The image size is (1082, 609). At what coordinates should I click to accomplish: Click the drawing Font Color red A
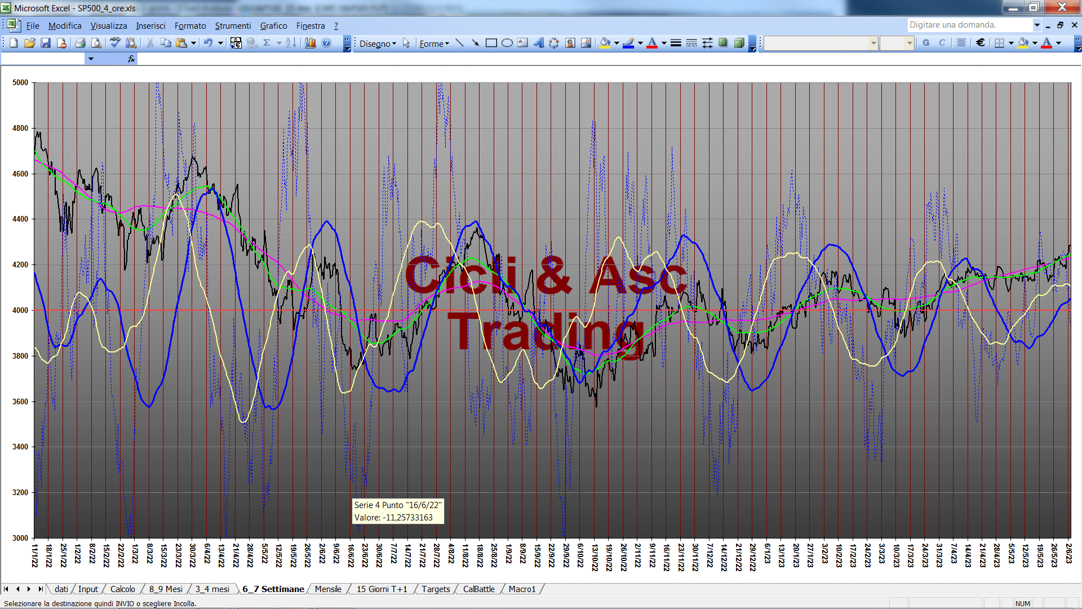[x=652, y=43]
